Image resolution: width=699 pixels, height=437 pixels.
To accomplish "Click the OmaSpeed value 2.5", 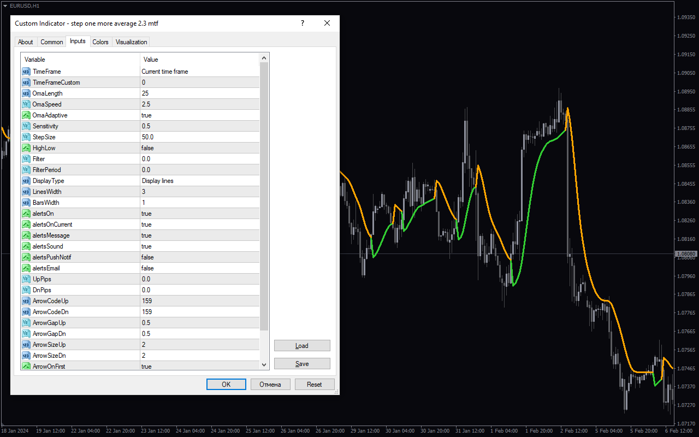I will pyautogui.click(x=200, y=104).
